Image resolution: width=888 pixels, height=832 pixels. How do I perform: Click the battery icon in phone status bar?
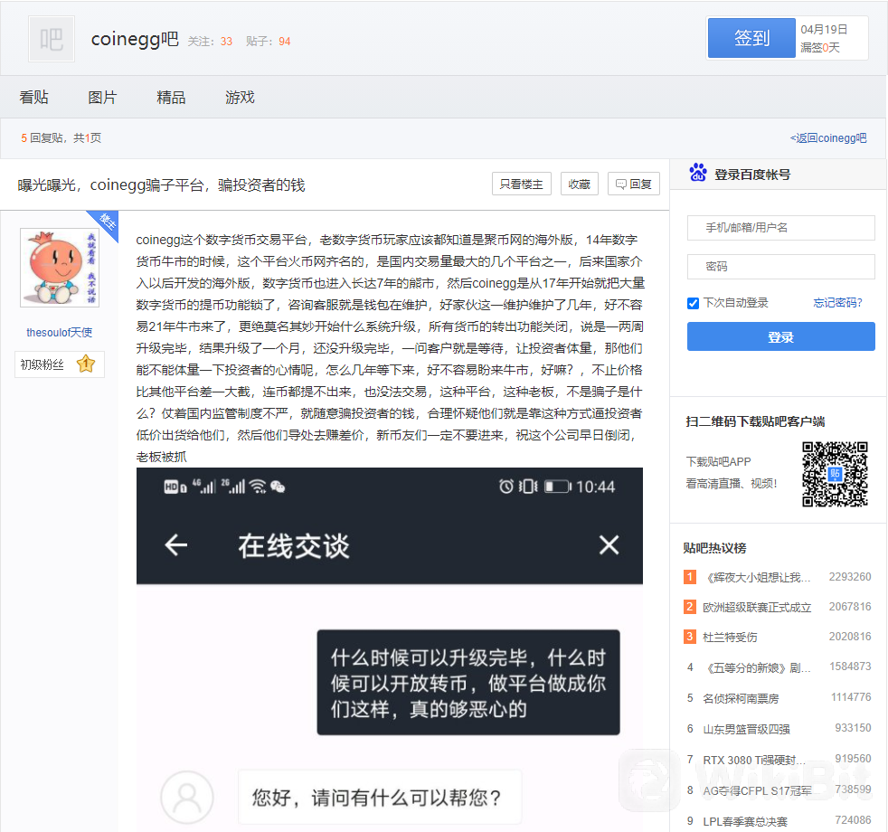point(558,487)
